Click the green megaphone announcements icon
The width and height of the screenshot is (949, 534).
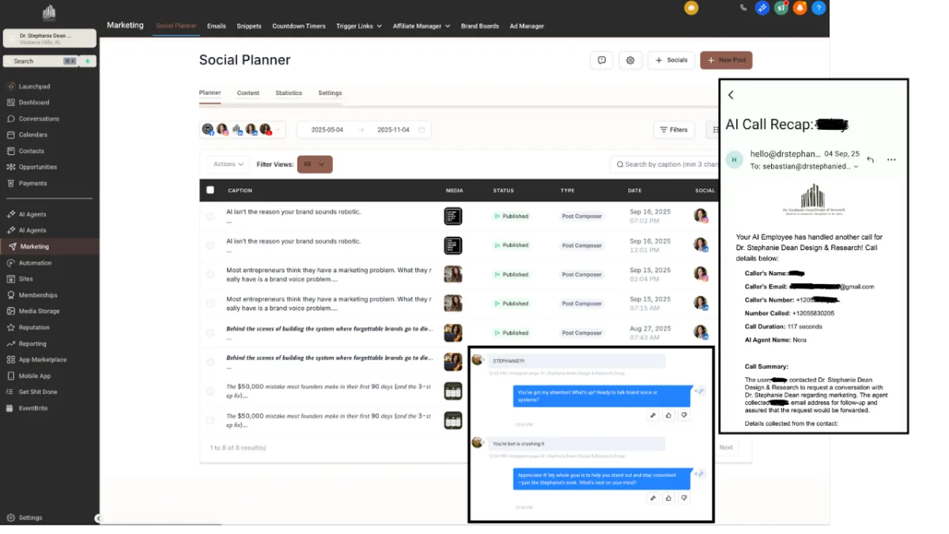click(781, 8)
